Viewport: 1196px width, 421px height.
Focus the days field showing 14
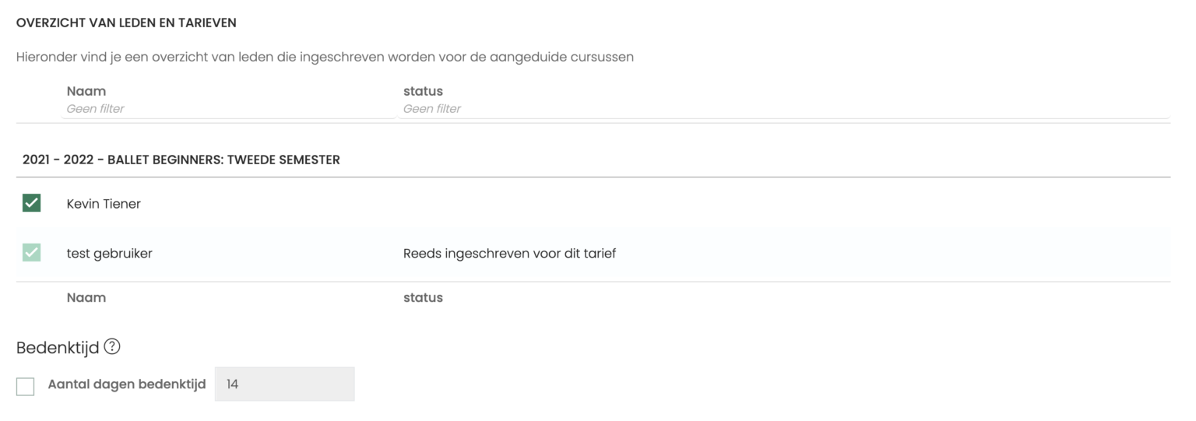click(x=285, y=384)
